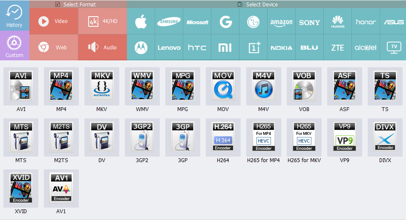
Task: Pick the VOB DVD format
Action: coord(304,86)
